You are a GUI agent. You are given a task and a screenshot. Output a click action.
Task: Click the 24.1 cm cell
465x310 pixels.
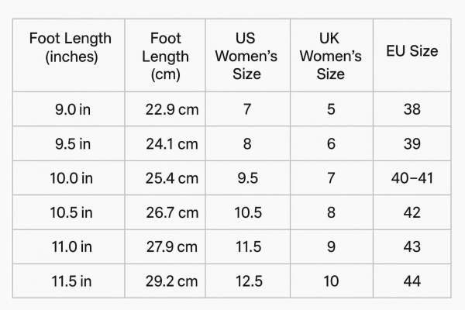(172, 144)
